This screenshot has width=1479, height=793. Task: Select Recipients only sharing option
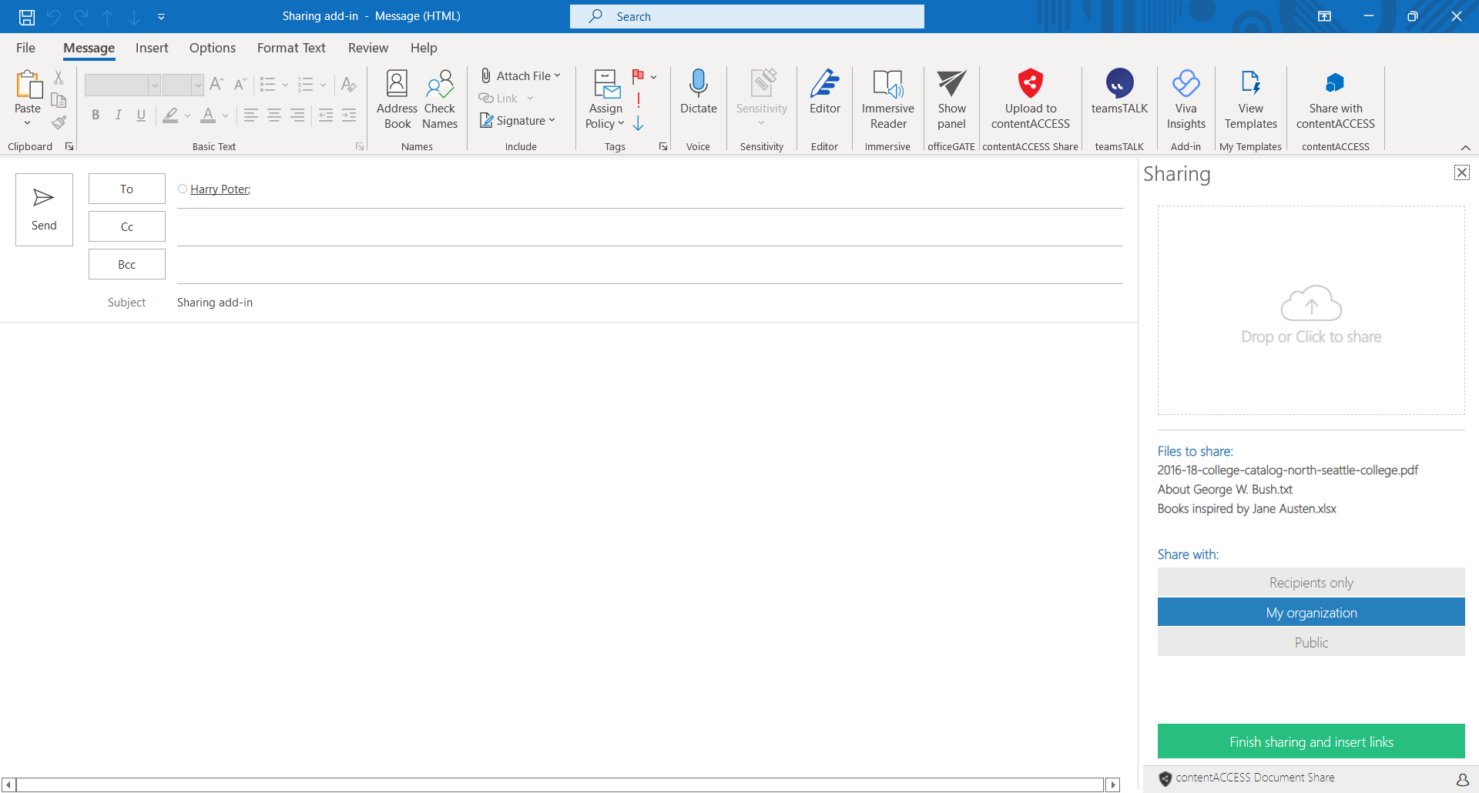(x=1311, y=583)
